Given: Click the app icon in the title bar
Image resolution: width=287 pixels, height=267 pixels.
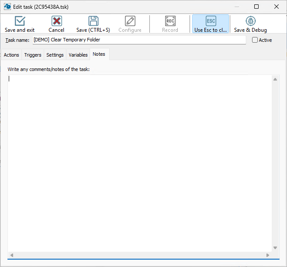Looking at the screenshot, I should [x=7, y=7].
